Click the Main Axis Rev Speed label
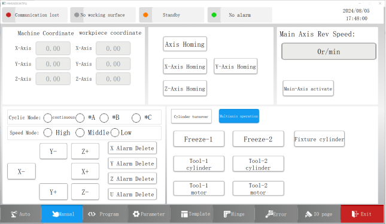 click(x=317, y=34)
